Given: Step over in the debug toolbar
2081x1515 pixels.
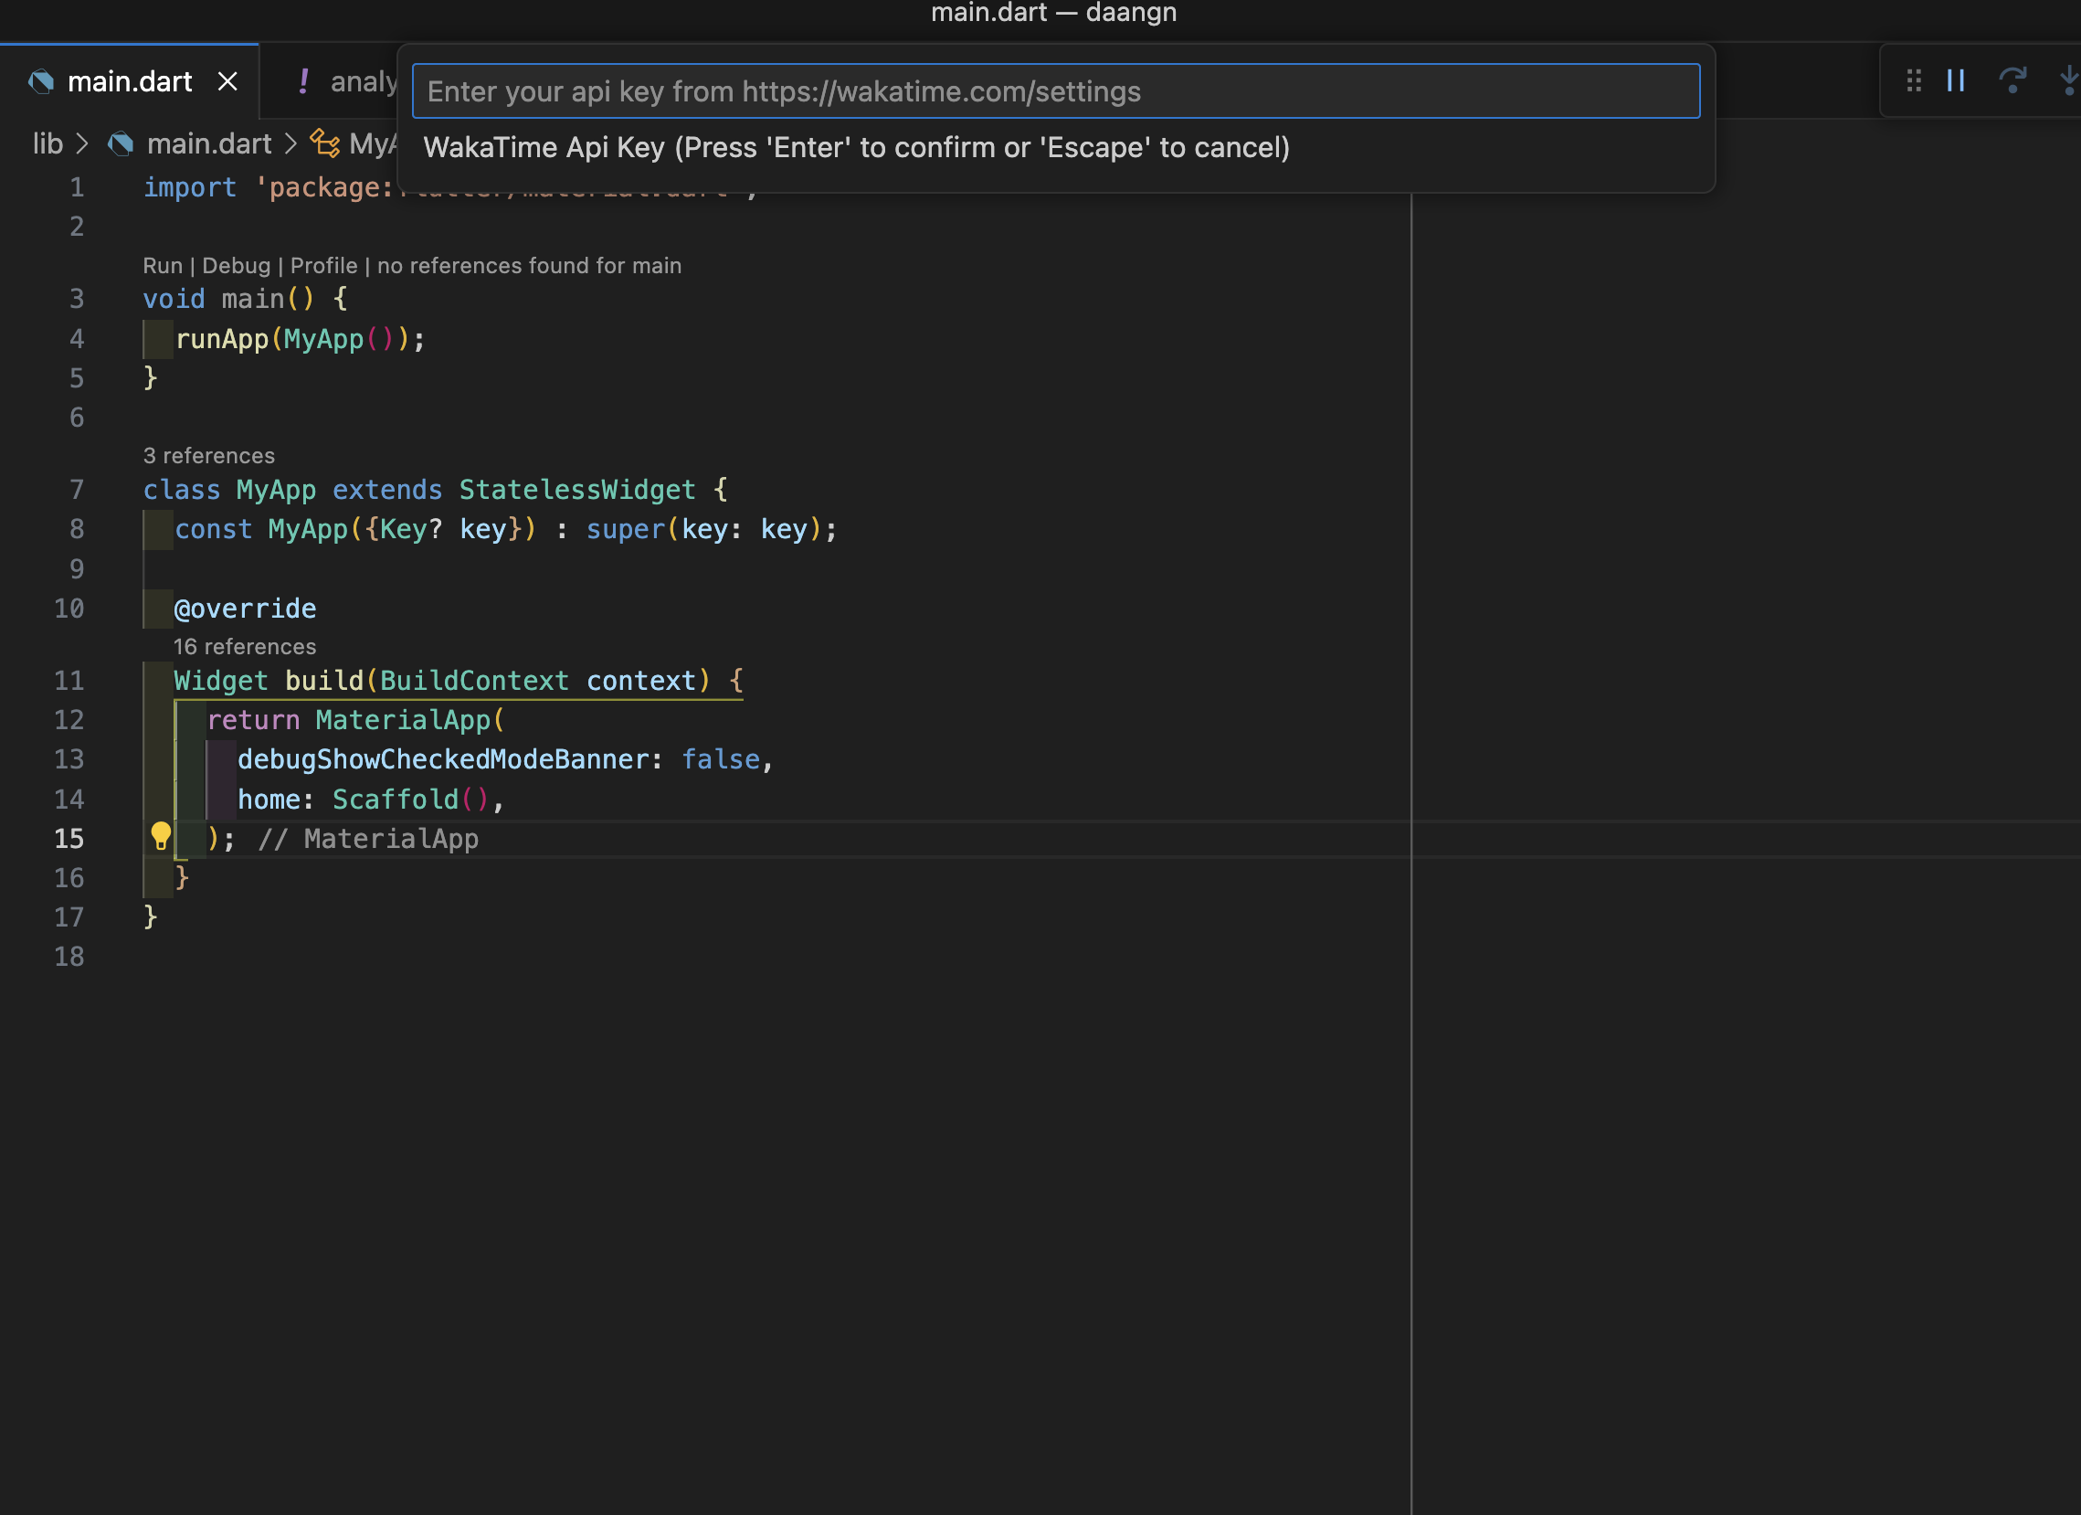Looking at the screenshot, I should tap(2012, 80).
